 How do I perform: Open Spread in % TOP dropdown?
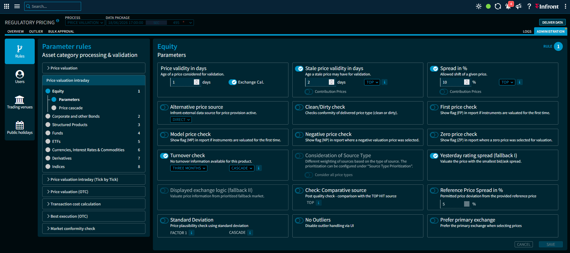[x=507, y=82]
